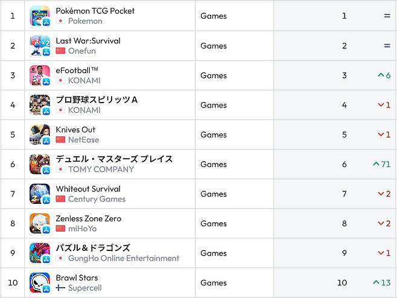This screenshot has height=298, width=397.
Task: Click the パズル＆ドラゴンズ app icon
Action: 40,253
